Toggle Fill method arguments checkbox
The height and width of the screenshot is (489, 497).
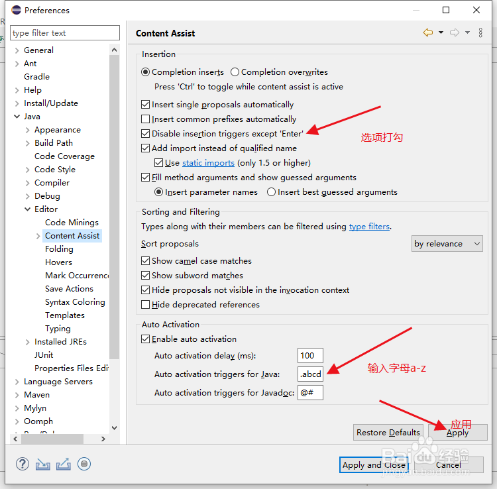tap(146, 177)
